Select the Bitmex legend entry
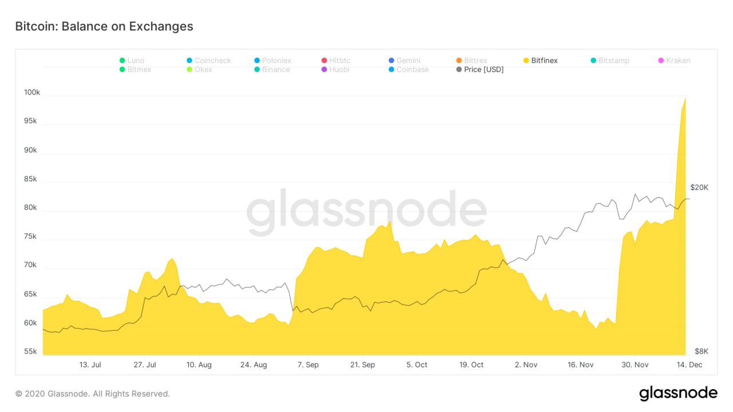The height and width of the screenshot is (412, 733). point(140,69)
